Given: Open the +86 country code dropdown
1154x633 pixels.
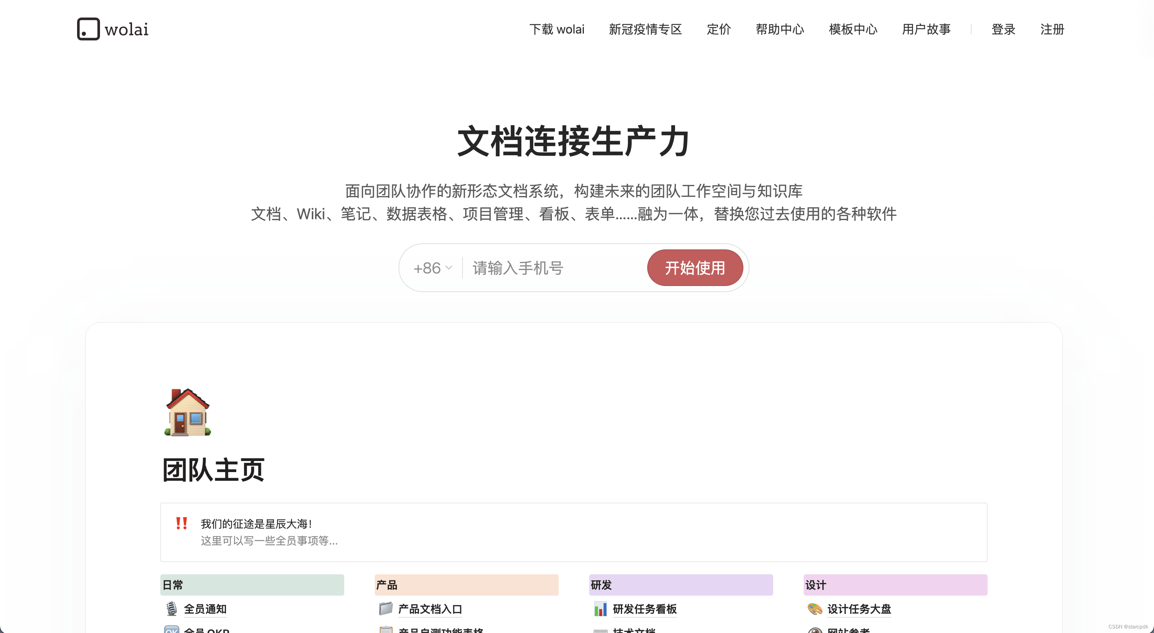Looking at the screenshot, I should 432,268.
